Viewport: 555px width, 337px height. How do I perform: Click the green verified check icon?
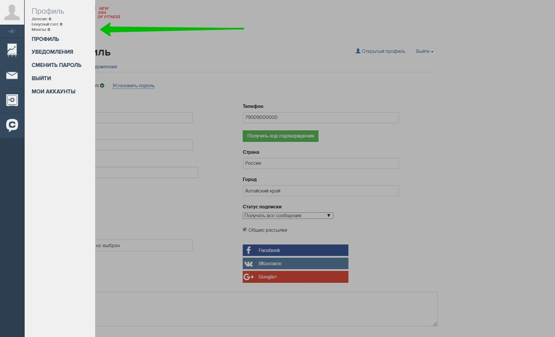tap(102, 86)
